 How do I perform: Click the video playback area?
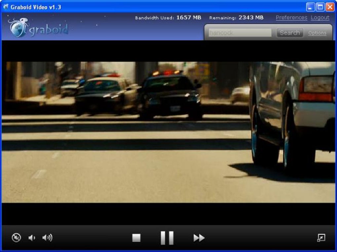click(x=168, y=132)
